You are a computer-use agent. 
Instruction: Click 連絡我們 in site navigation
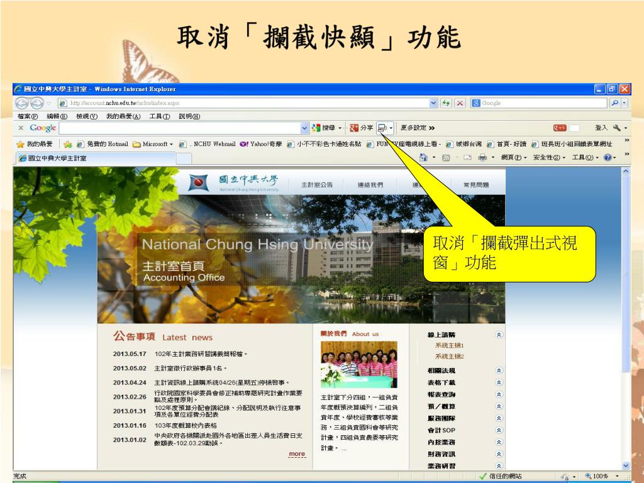(x=370, y=186)
